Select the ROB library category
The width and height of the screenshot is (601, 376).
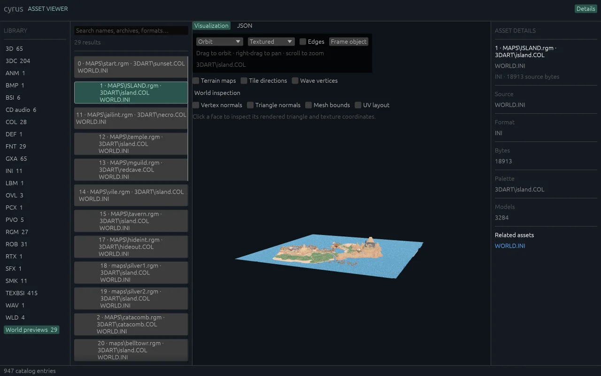point(16,244)
